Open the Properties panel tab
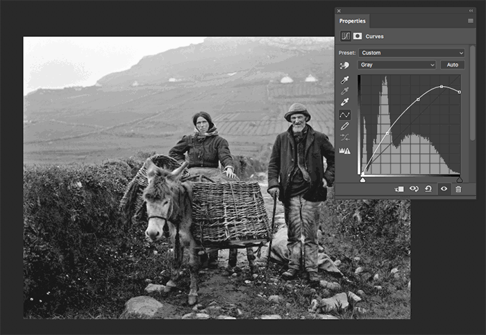The image size is (486, 335). (352, 21)
